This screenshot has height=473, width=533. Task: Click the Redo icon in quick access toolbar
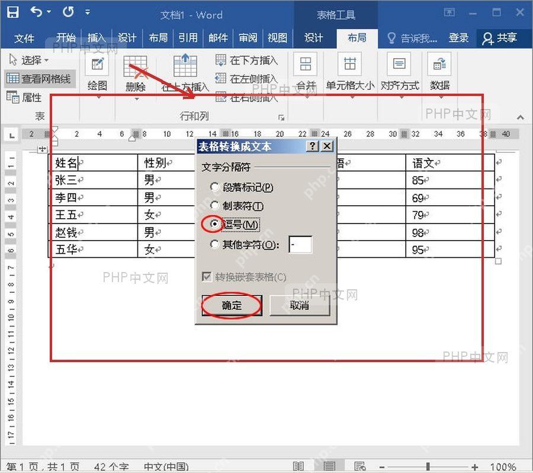(x=68, y=12)
